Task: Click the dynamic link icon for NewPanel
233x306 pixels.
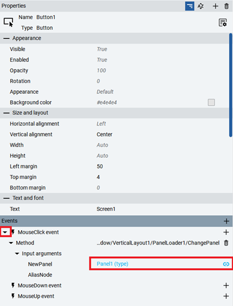Action: (x=226, y=264)
